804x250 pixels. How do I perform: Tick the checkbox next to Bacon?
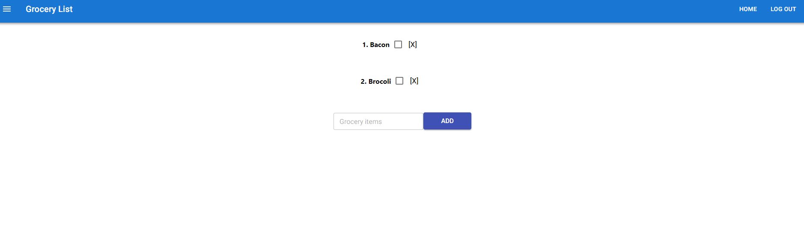(398, 44)
